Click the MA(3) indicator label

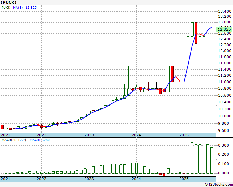(18, 8)
